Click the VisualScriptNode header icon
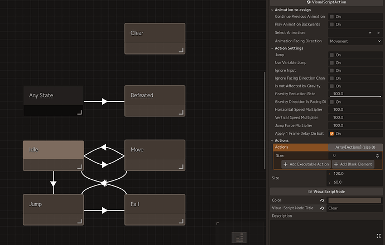Viewport: 385px width, 245px height. pyautogui.click(x=310, y=192)
